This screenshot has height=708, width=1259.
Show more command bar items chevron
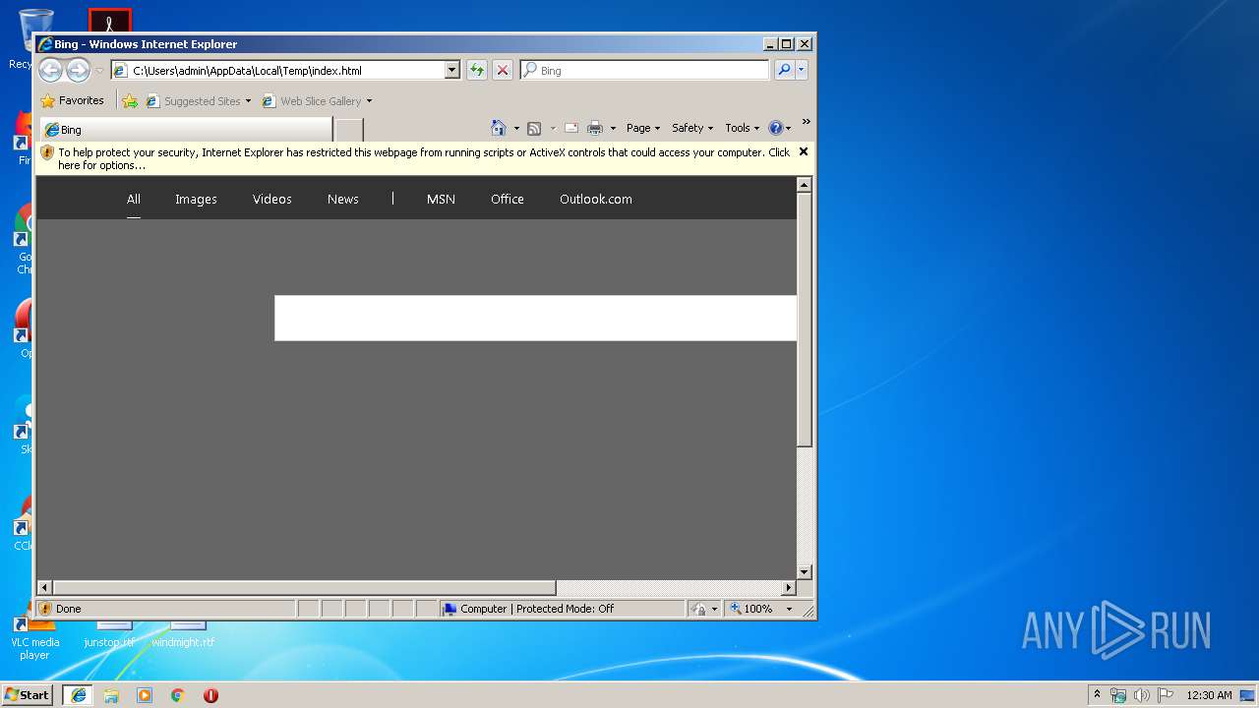pyautogui.click(x=806, y=122)
